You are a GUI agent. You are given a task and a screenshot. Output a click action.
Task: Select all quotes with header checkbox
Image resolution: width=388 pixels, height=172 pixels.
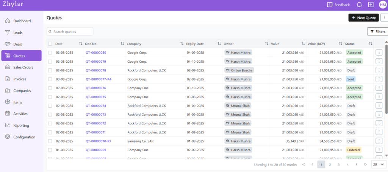50,44
